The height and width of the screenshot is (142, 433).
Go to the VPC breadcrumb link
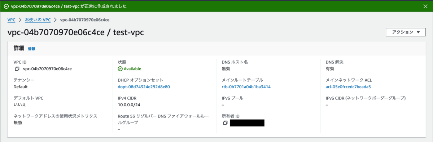pos(12,20)
